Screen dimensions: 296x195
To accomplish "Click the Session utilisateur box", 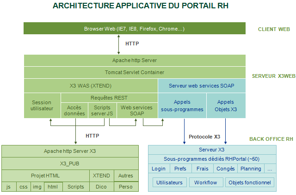I will 42,106.
